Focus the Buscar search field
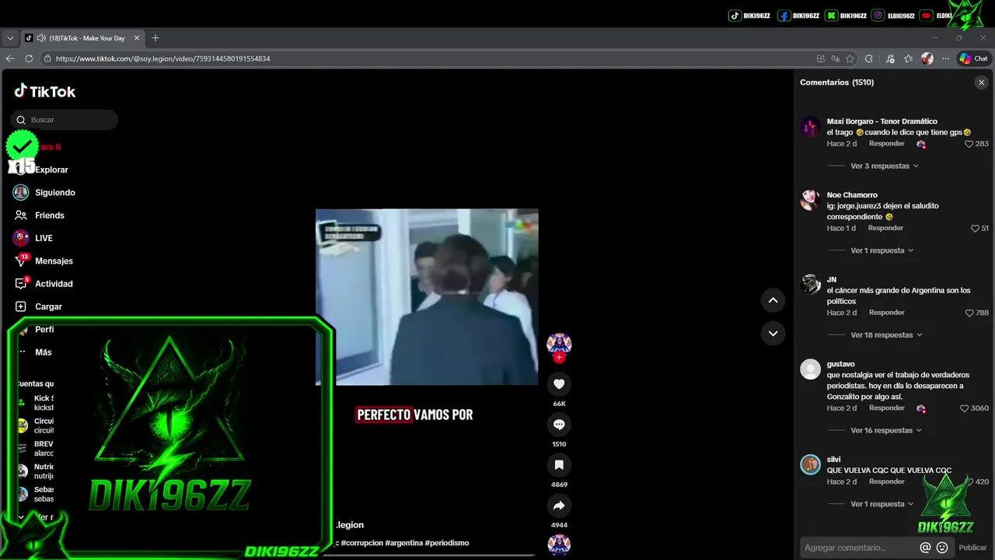The width and height of the screenshot is (995, 560). point(65,120)
